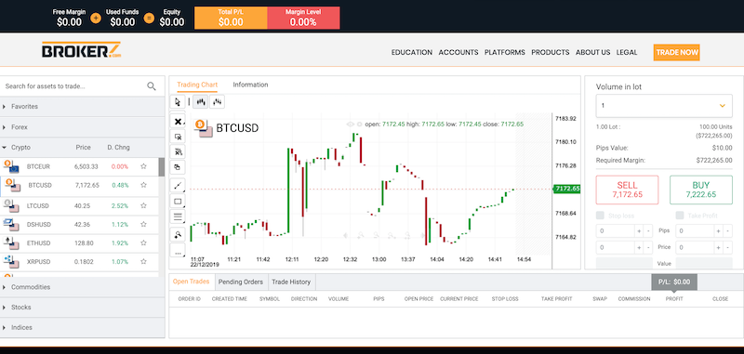Open the Open Trades tab
This screenshot has height=354, width=744.
pyautogui.click(x=192, y=282)
